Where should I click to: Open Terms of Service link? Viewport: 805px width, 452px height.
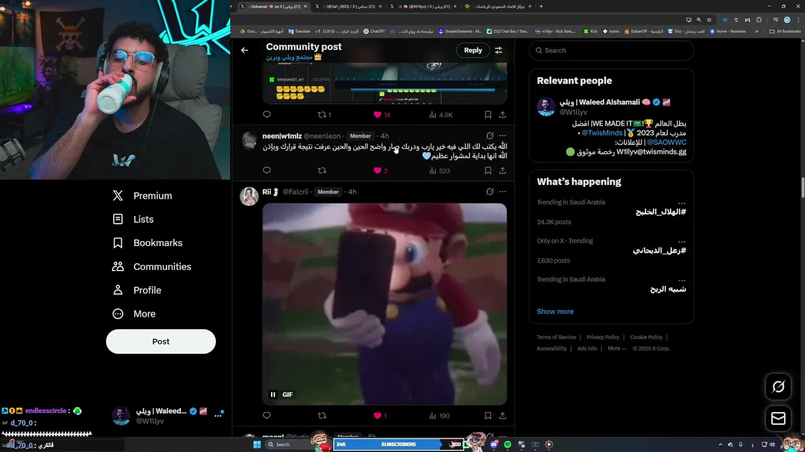pos(556,337)
